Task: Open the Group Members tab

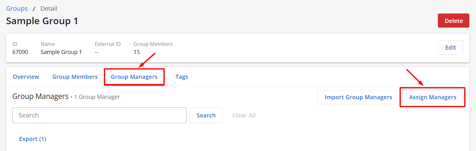Action: pyautogui.click(x=75, y=77)
